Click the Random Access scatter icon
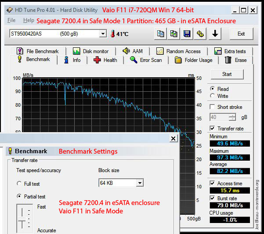Viewport: 264px width, 234px height. click(160, 51)
